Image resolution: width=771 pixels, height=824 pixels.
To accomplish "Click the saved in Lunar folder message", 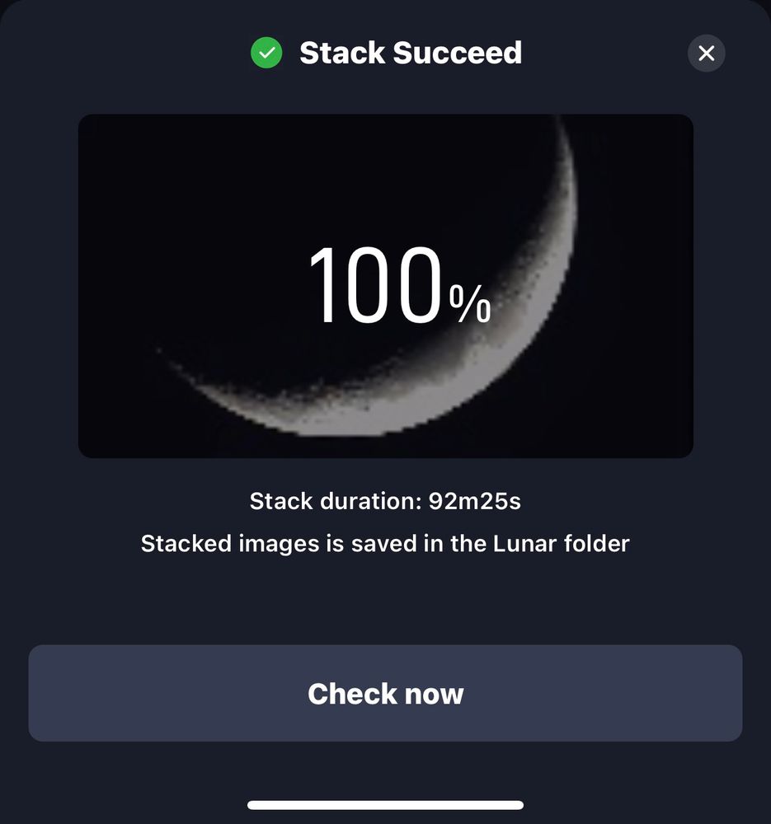I will click(385, 544).
